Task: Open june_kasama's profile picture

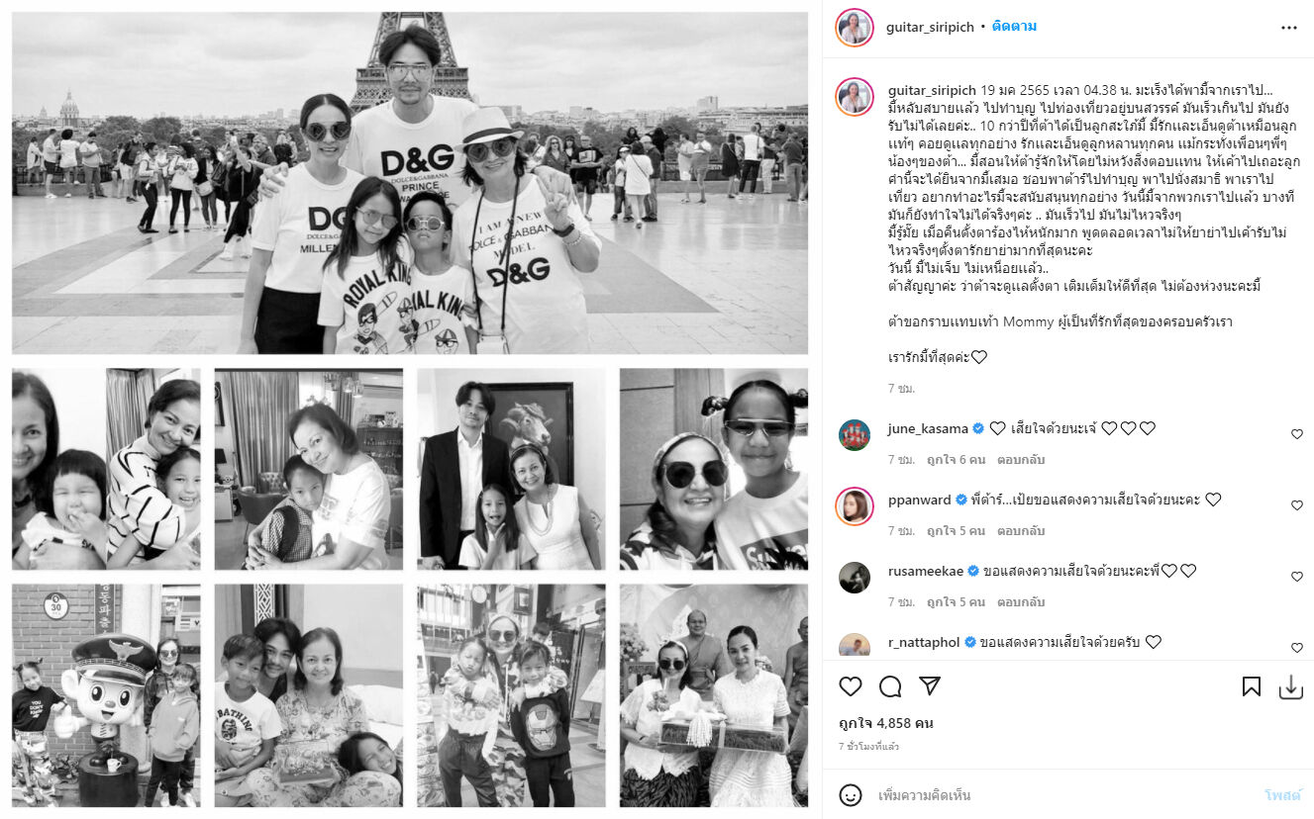Action: [x=855, y=435]
